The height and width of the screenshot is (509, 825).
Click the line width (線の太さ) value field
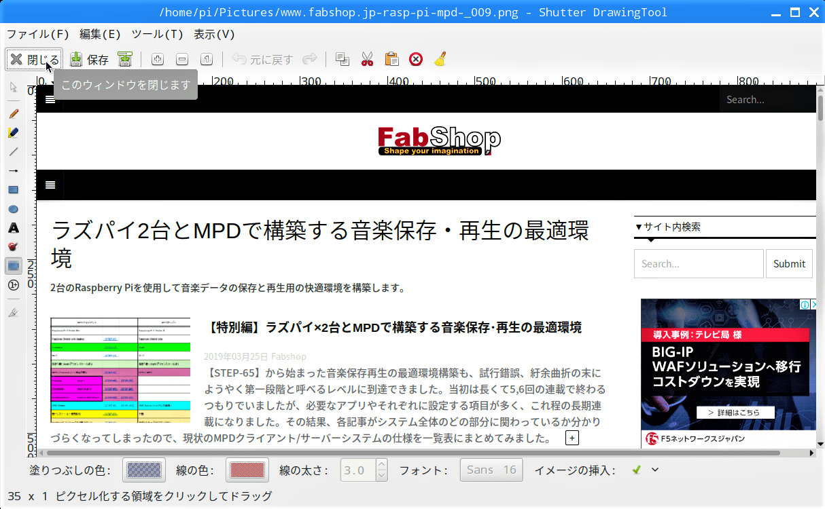click(x=357, y=470)
